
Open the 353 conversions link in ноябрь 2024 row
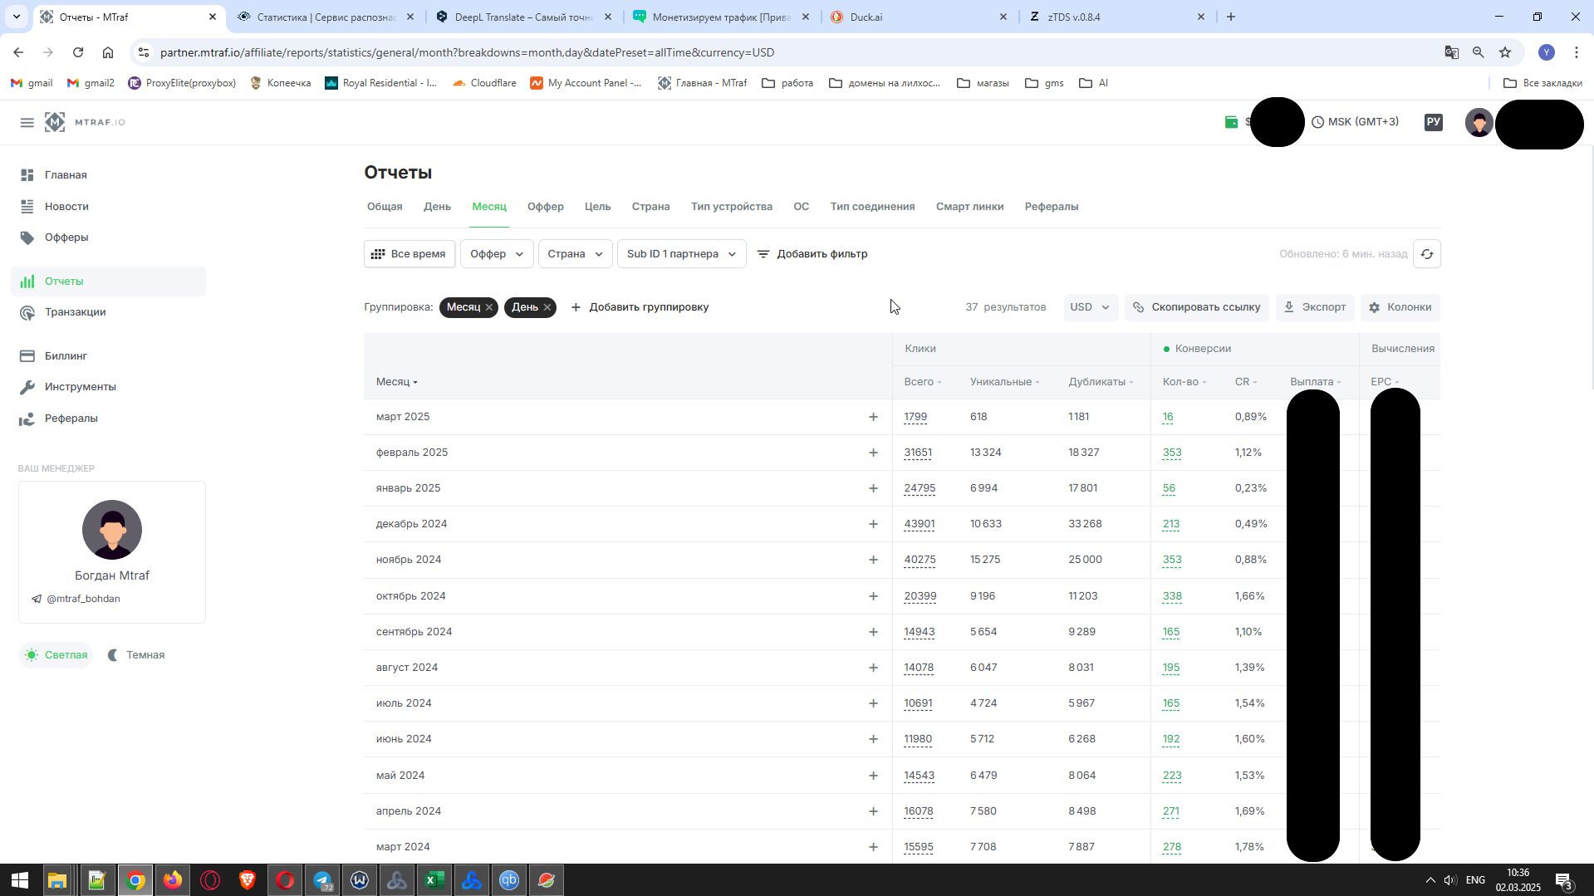pyautogui.click(x=1171, y=560)
